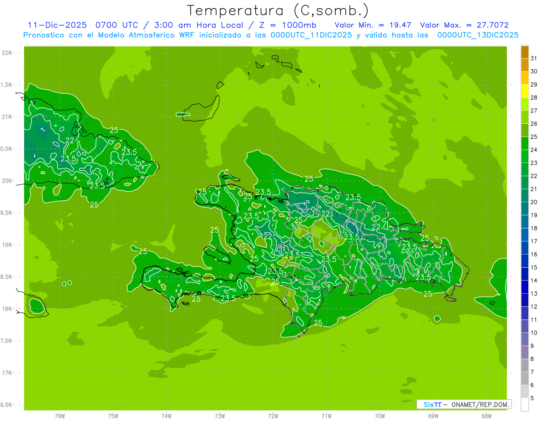This screenshot has height=422, width=546.
Task: Click the 75W longitude axis label
Action: pyautogui.click(x=113, y=416)
